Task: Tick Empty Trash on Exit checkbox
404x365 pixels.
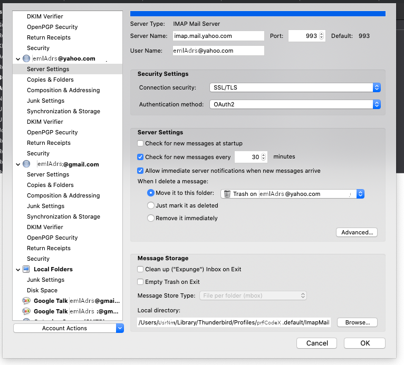Action: (140, 282)
